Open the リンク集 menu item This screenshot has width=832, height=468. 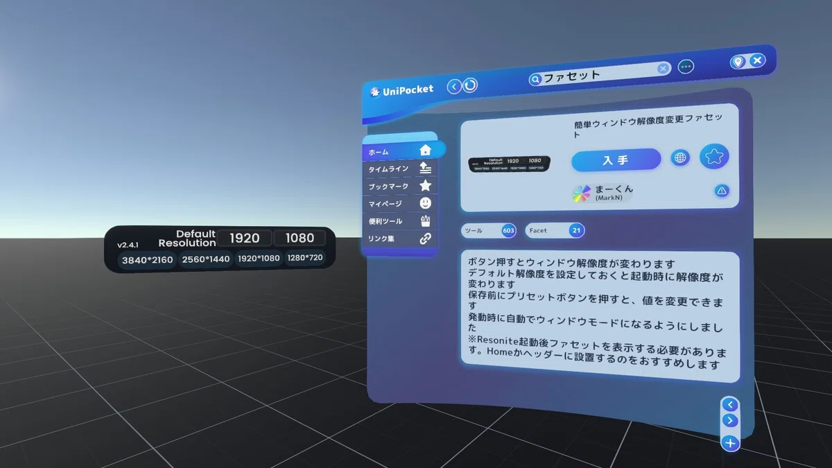click(x=400, y=239)
